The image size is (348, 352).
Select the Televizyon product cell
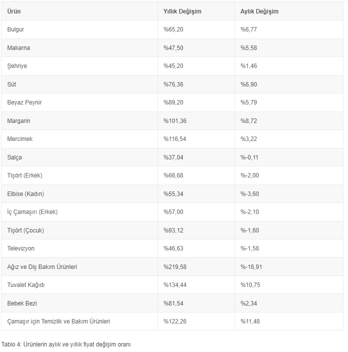(21, 248)
